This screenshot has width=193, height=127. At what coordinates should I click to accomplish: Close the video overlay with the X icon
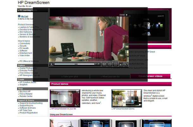click(127, 15)
